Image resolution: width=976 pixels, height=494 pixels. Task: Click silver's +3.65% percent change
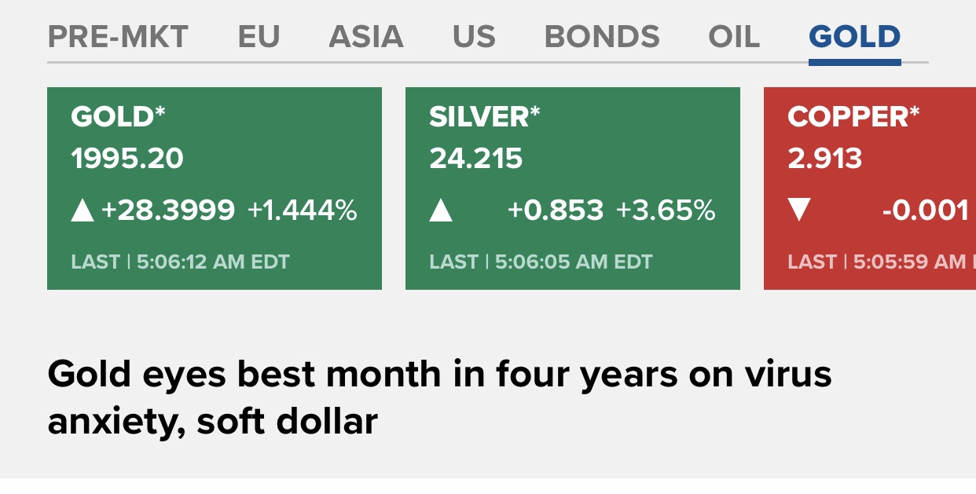point(666,210)
